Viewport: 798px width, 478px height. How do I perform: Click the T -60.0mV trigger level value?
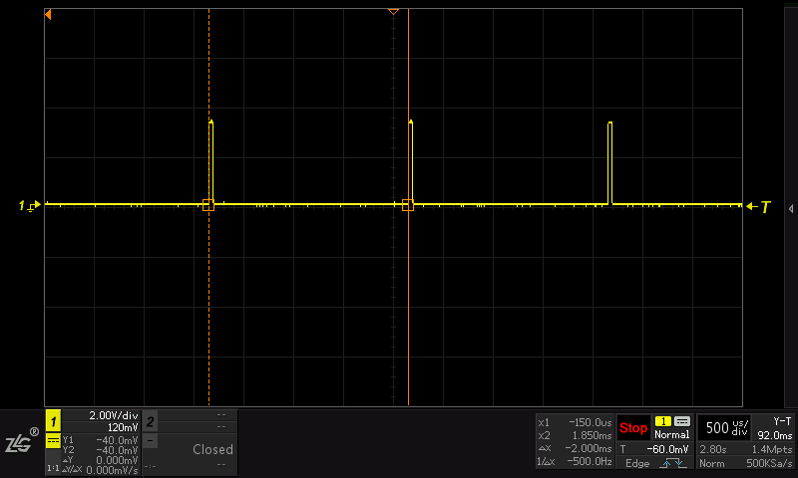pyautogui.click(x=654, y=449)
